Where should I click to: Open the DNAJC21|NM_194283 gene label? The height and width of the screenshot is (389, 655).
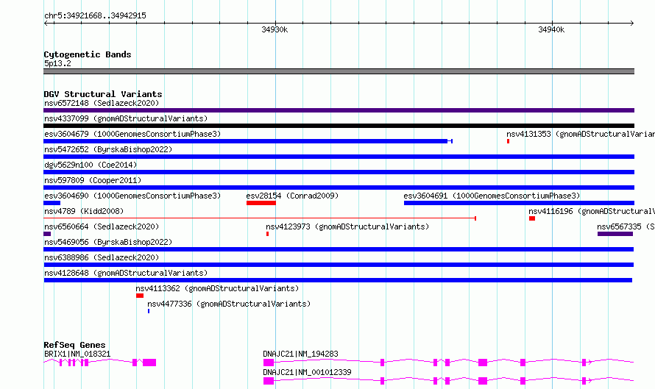300,354
